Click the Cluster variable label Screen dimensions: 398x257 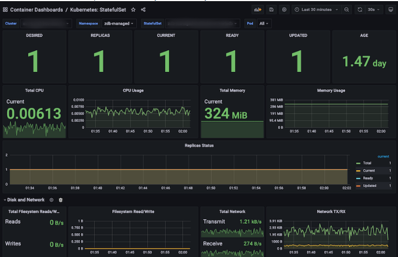(x=11, y=23)
